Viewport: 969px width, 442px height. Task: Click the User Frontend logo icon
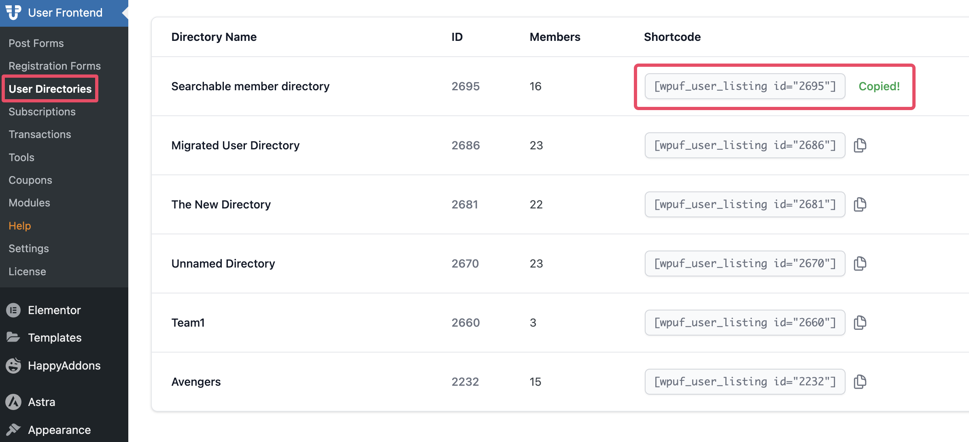(13, 13)
